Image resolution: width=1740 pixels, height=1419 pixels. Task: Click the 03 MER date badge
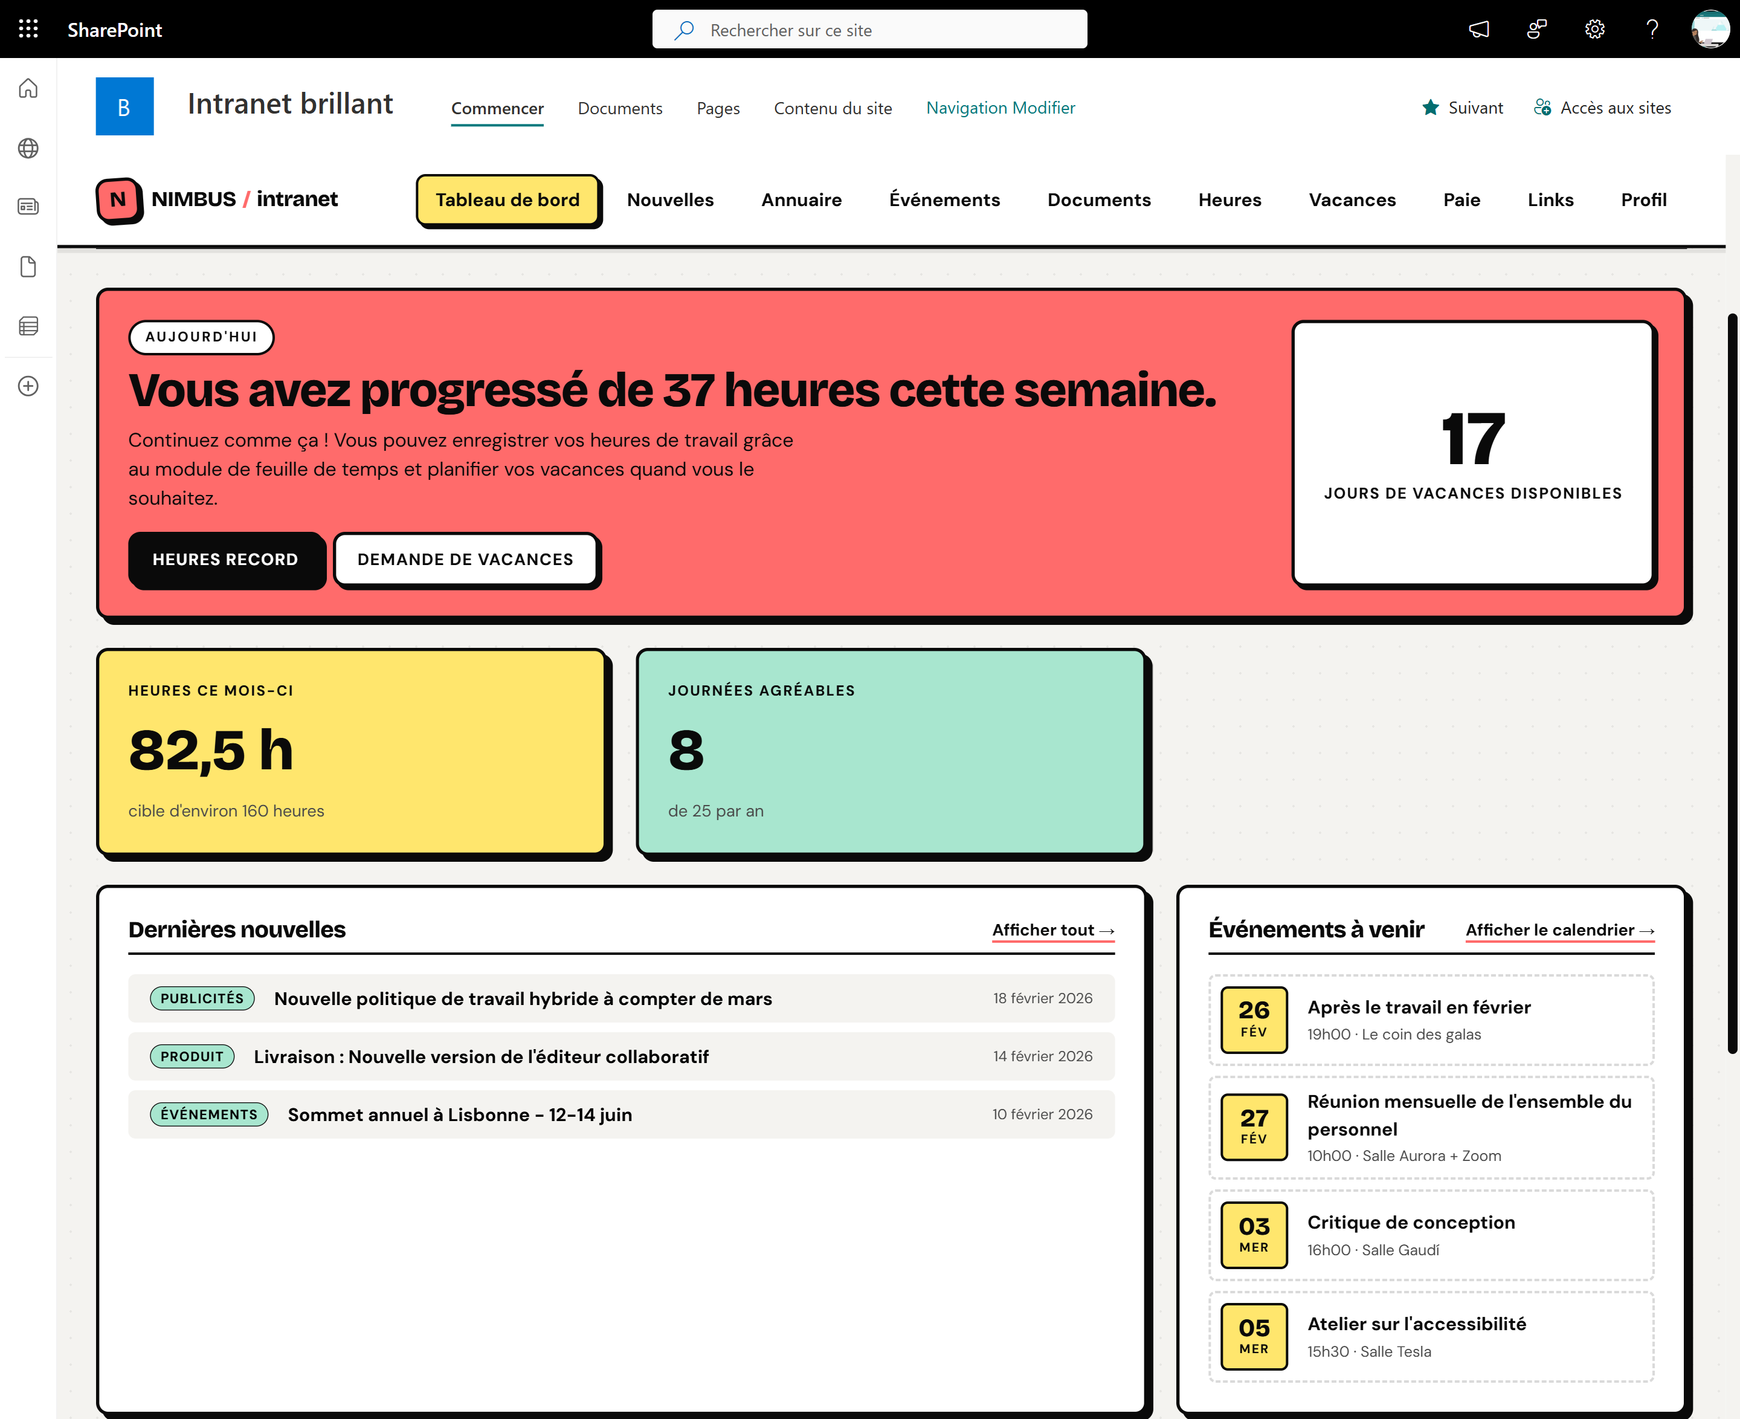point(1254,1235)
